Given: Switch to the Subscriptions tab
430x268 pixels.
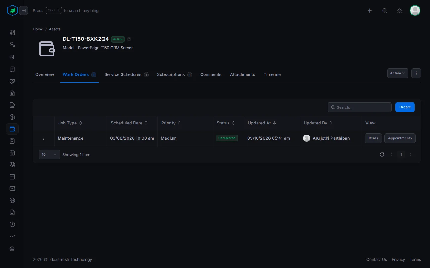Looking at the screenshot, I should tap(174, 74).
